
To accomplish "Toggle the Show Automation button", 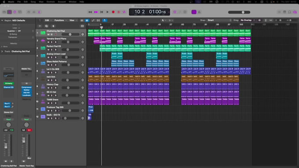I will pyautogui.click(x=93, y=20).
